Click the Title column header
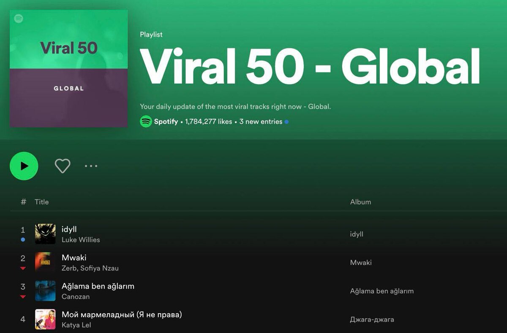The width and height of the screenshot is (507, 333). point(41,202)
